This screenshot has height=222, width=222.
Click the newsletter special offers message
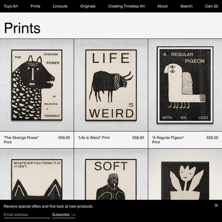point(49,206)
